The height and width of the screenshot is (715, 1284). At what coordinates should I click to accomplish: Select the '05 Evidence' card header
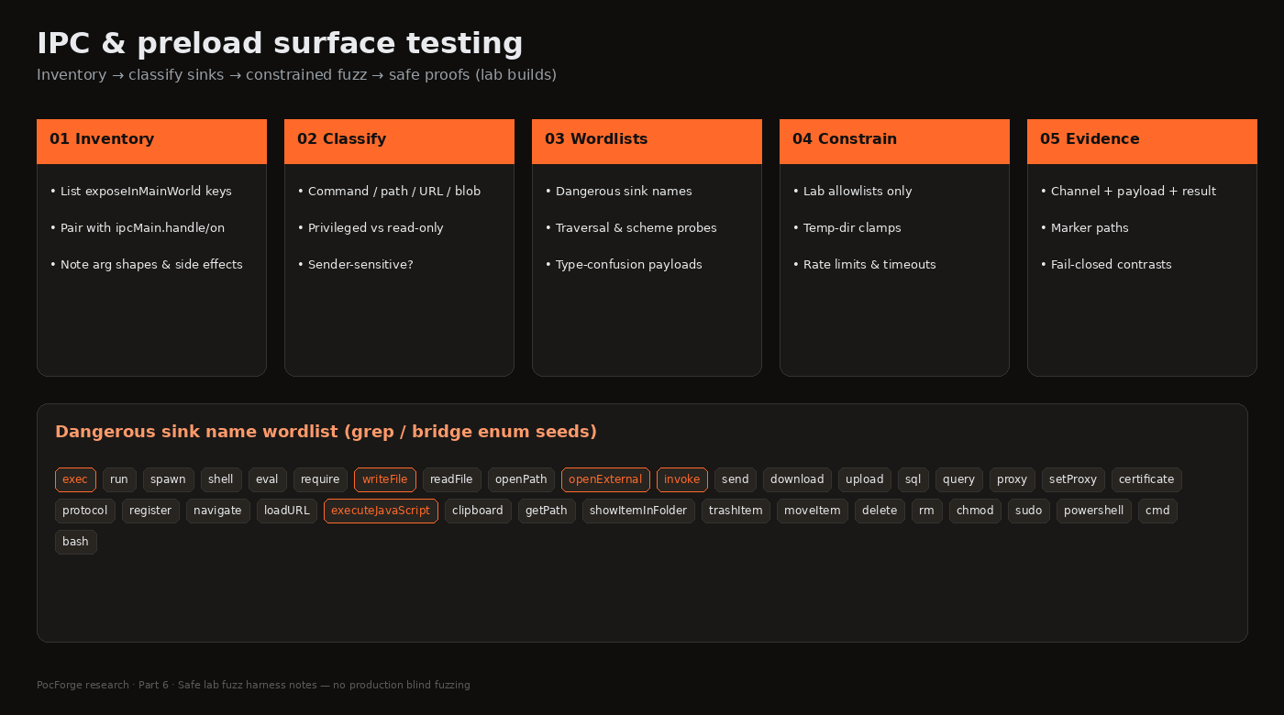click(1142, 141)
